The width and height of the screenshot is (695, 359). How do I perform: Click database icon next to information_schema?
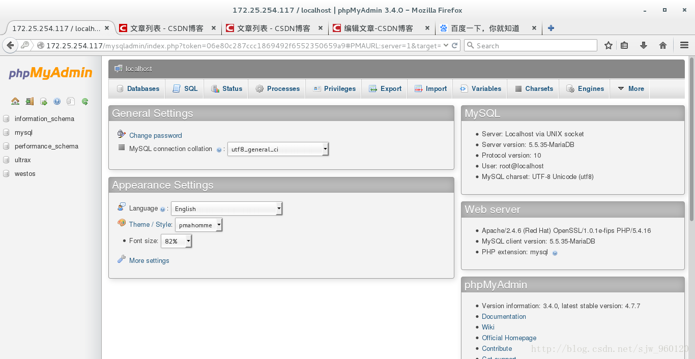coord(6,119)
